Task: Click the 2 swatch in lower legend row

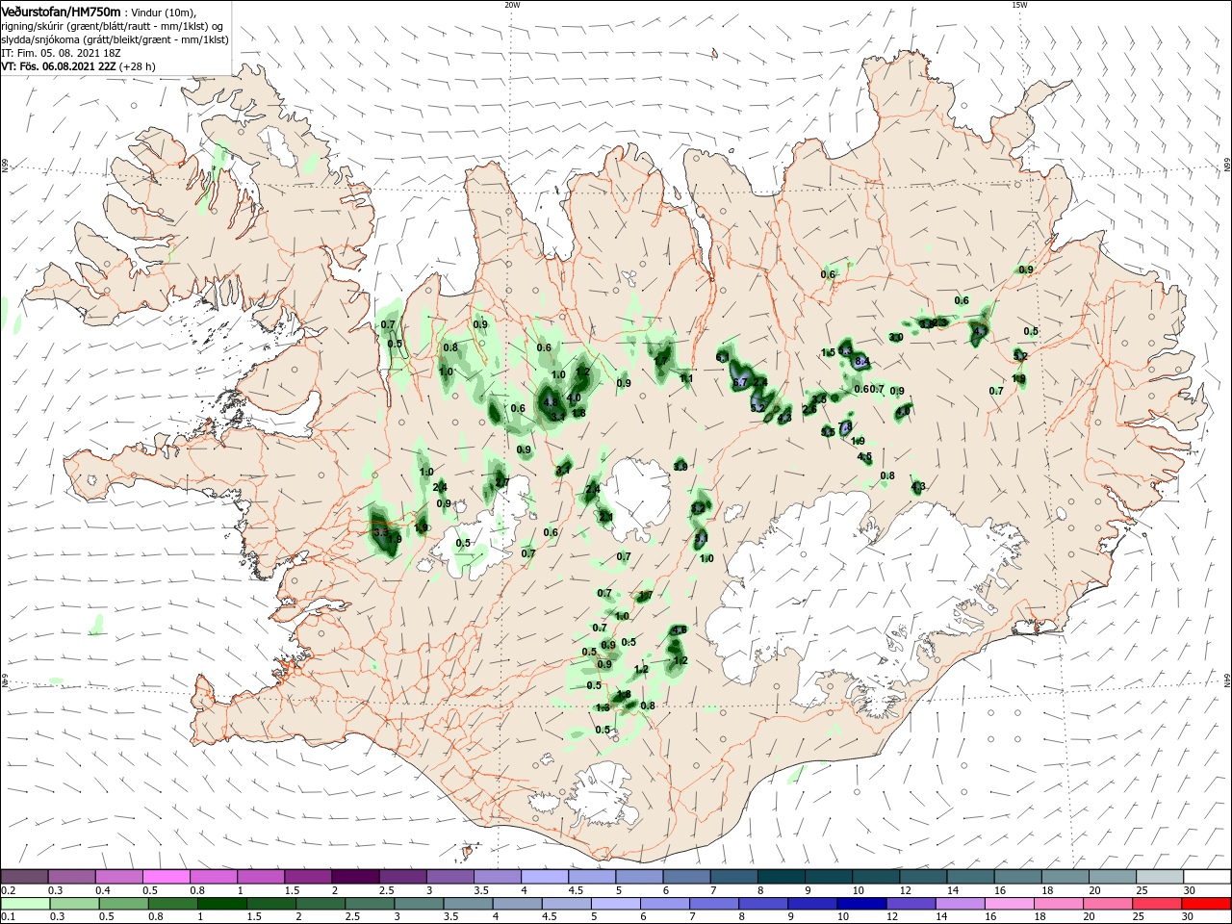Action: (x=319, y=904)
